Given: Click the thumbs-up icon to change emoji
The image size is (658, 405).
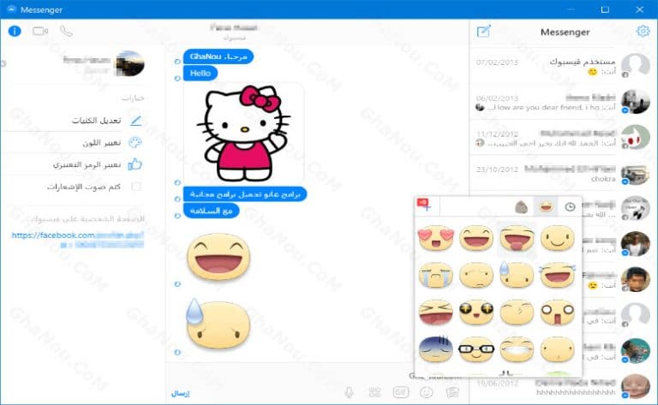Looking at the screenshot, I should click(135, 164).
